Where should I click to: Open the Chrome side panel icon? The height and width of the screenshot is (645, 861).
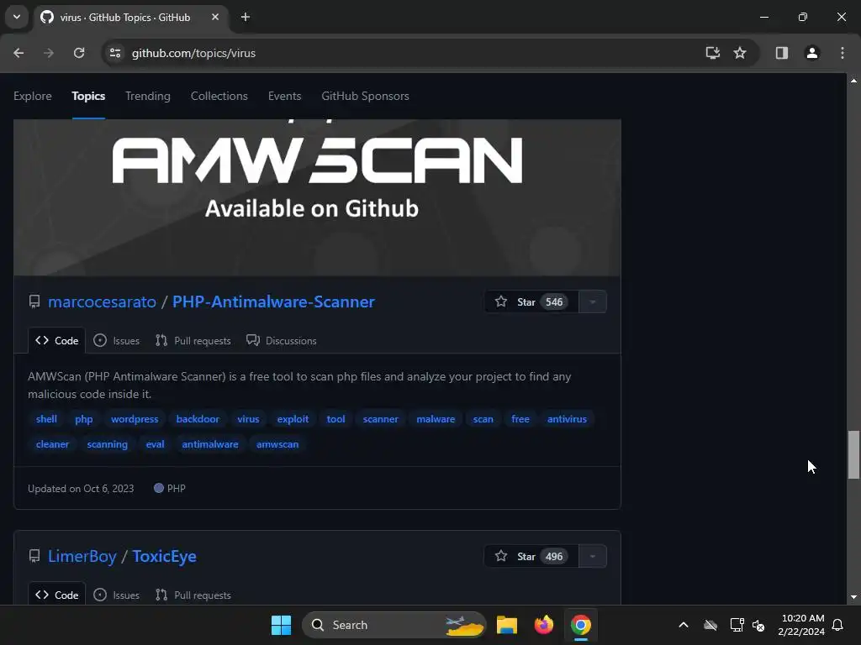(781, 53)
